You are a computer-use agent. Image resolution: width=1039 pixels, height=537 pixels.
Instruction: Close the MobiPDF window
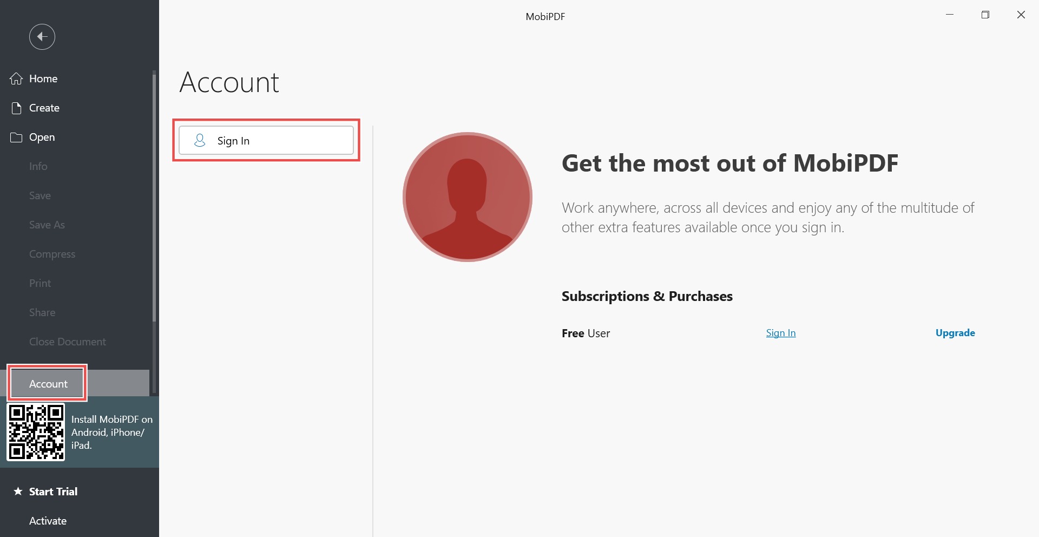pyautogui.click(x=1021, y=15)
